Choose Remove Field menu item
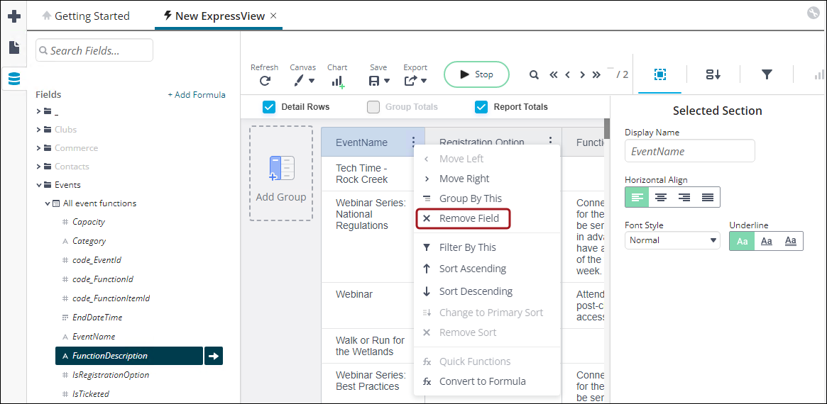Viewport: 827px width, 404px height. point(464,218)
